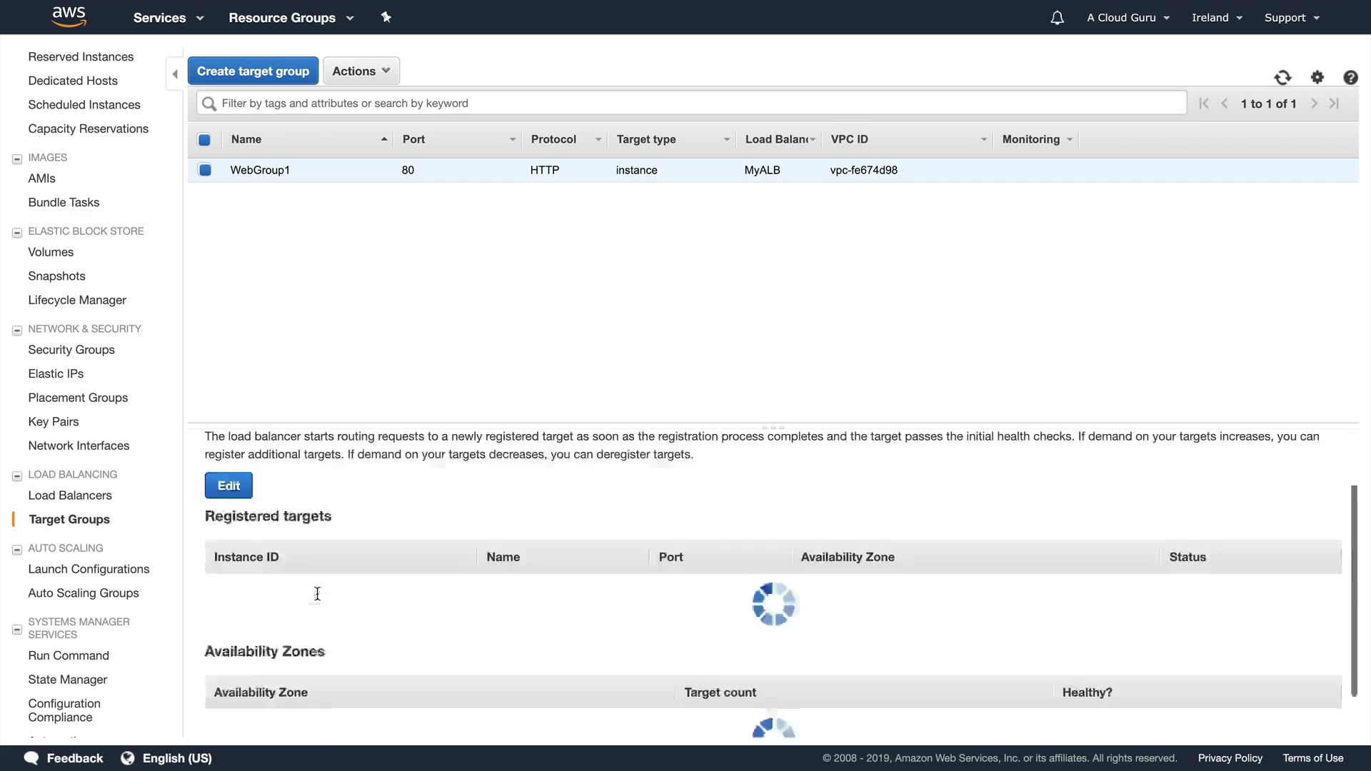Click the help question mark icon
The width and height of the screenshot is (1371, 771).
[x=1350, y=78]
